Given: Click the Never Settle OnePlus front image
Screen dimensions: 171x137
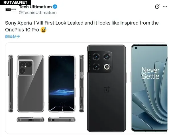Looking at the screenshot, I should pos(149,88).
